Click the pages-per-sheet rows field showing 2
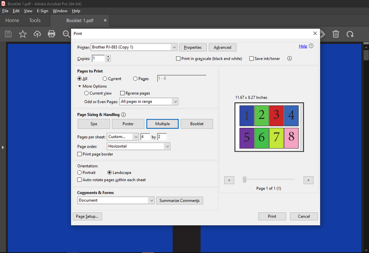The width and height of the screenshot is (369, 253). click(x=162, y=137)
